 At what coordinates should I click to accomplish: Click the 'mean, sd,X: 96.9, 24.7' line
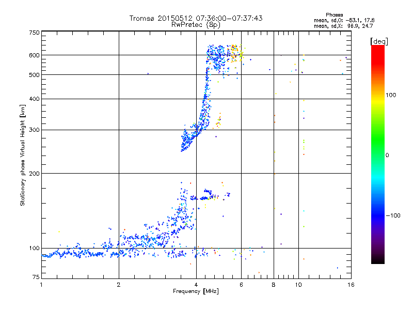click(343, 26)
